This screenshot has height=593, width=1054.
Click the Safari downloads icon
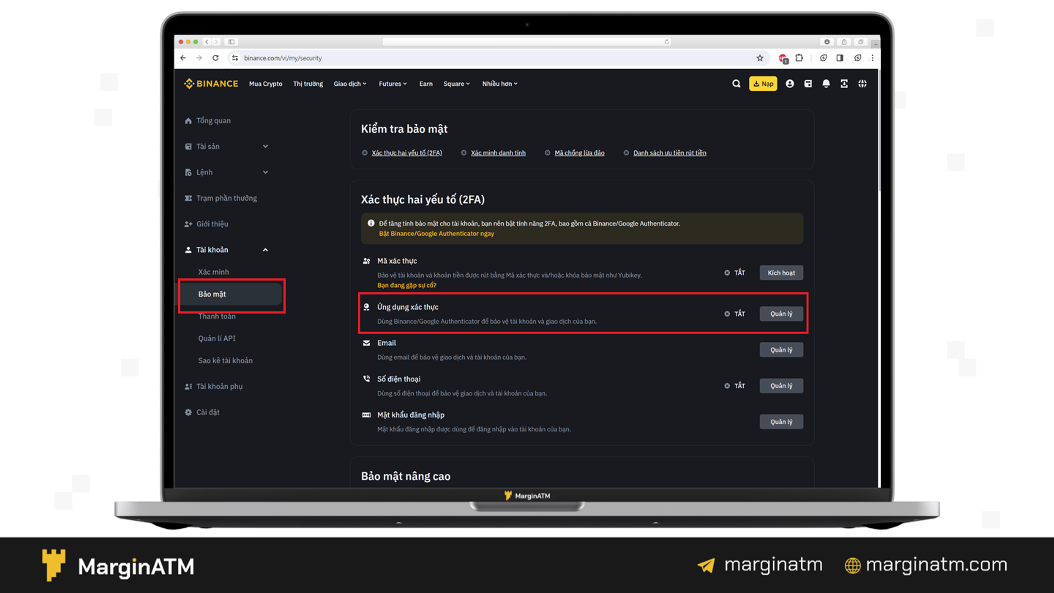click(827, 42)
